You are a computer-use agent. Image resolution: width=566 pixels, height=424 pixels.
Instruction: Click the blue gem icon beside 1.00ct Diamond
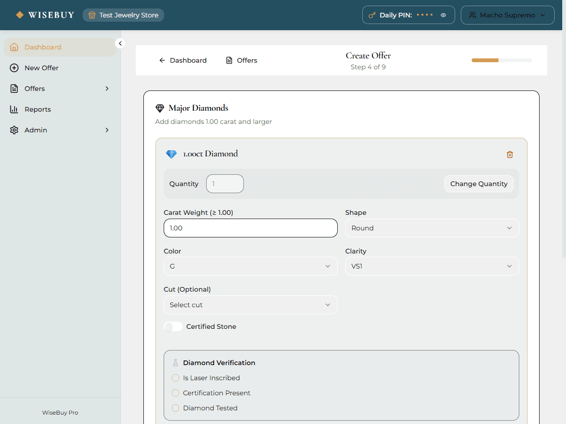pos(171,154)
